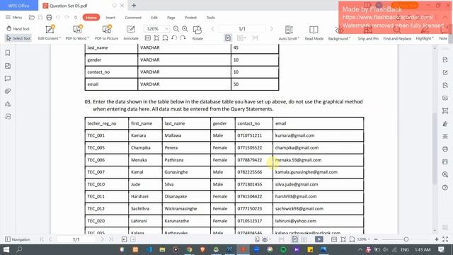Click the zoom out magnifier
453x255 pixels.
[176, 28]
